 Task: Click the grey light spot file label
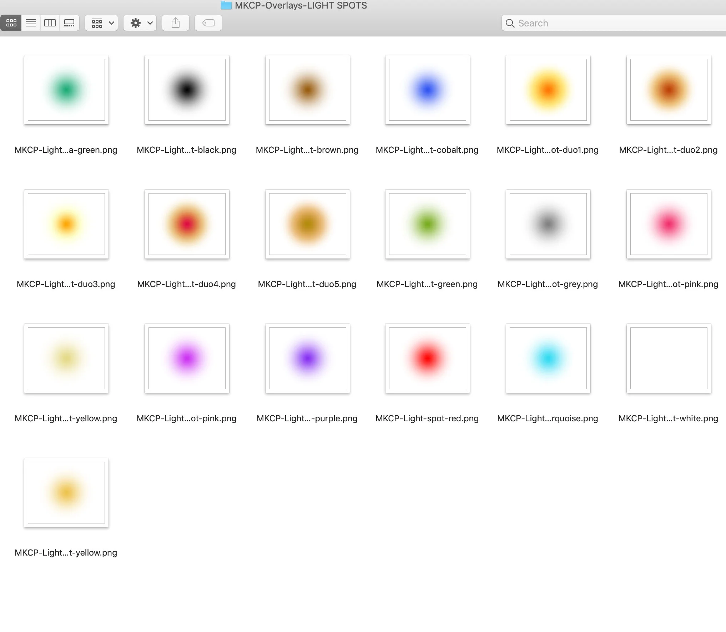click(548, 284)
